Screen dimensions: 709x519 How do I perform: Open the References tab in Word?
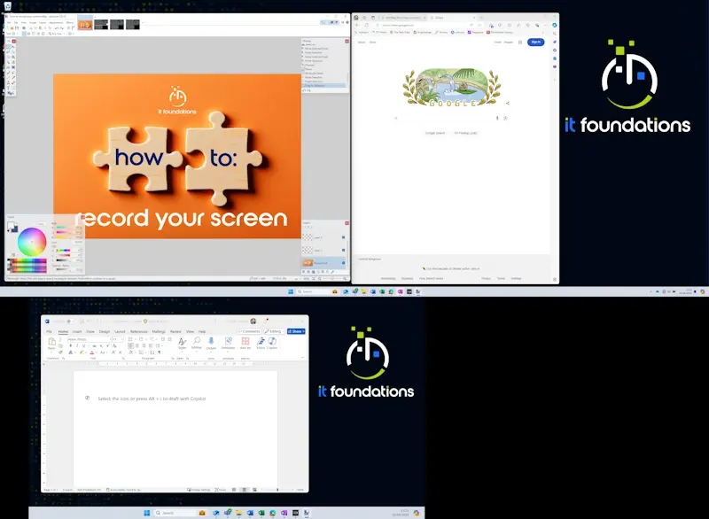[x=139, y=331]
